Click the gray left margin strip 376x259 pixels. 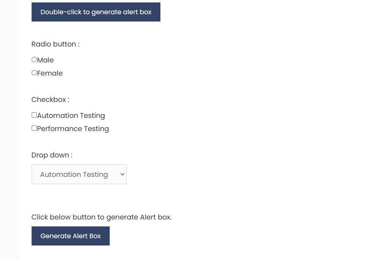pos(9,139)
